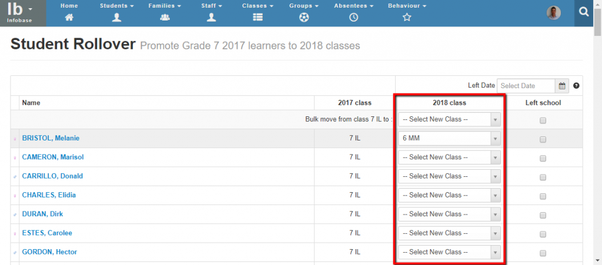The height and width of the screenshot is (265, 602).
Task: Open the user profile avatar
Action: click(x=554, y=13)
